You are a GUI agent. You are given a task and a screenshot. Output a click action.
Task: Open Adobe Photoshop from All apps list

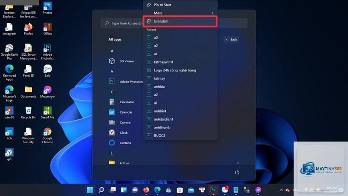(x=125, y=81)
